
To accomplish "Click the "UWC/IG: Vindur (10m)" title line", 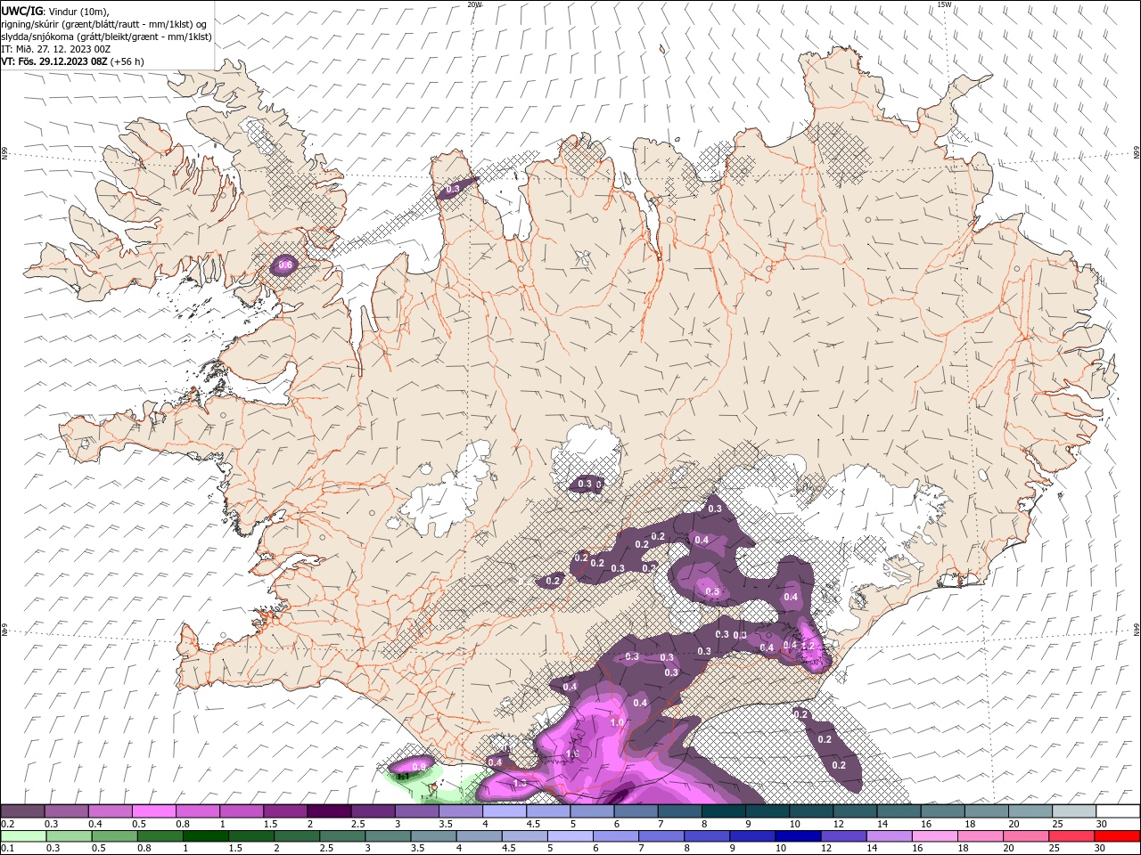I will click(x=54, y=10).
